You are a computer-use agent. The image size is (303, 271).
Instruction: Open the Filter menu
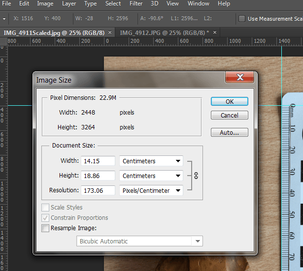point(136,3)
